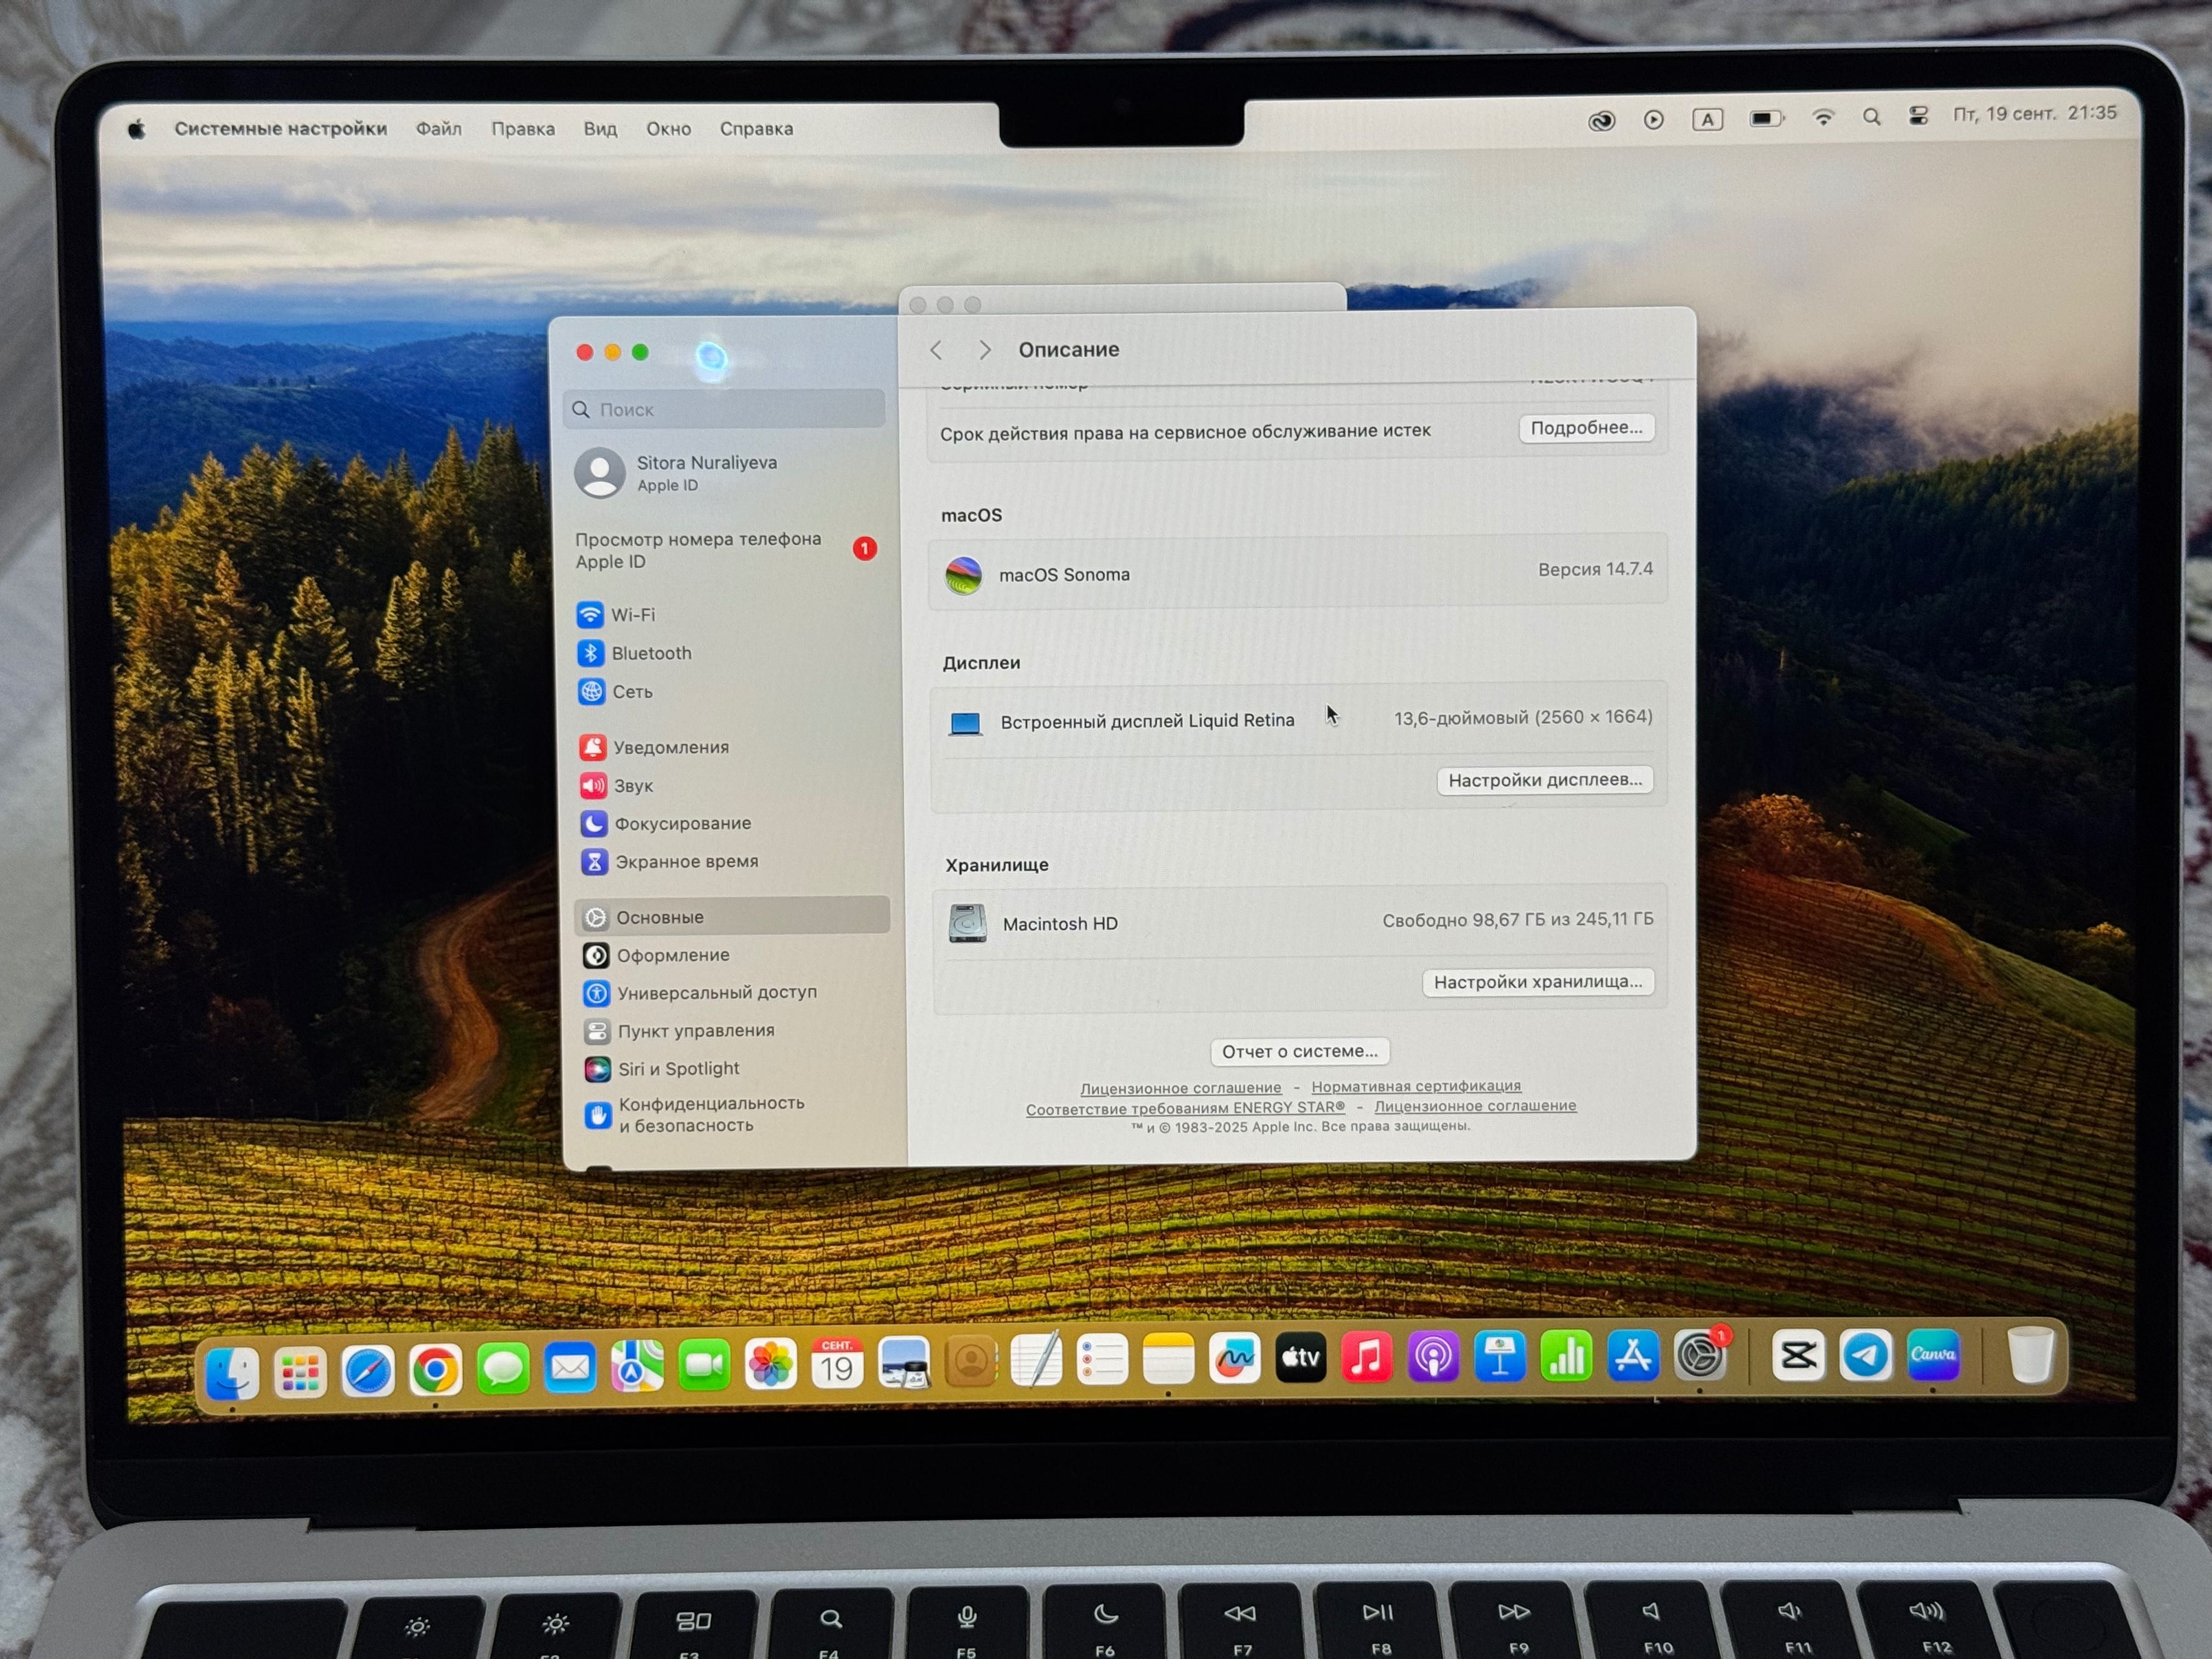This screenshot has width=2212, height=1659.
Task: Click the Отчет о системе… button
Action: (1300, 1051)
